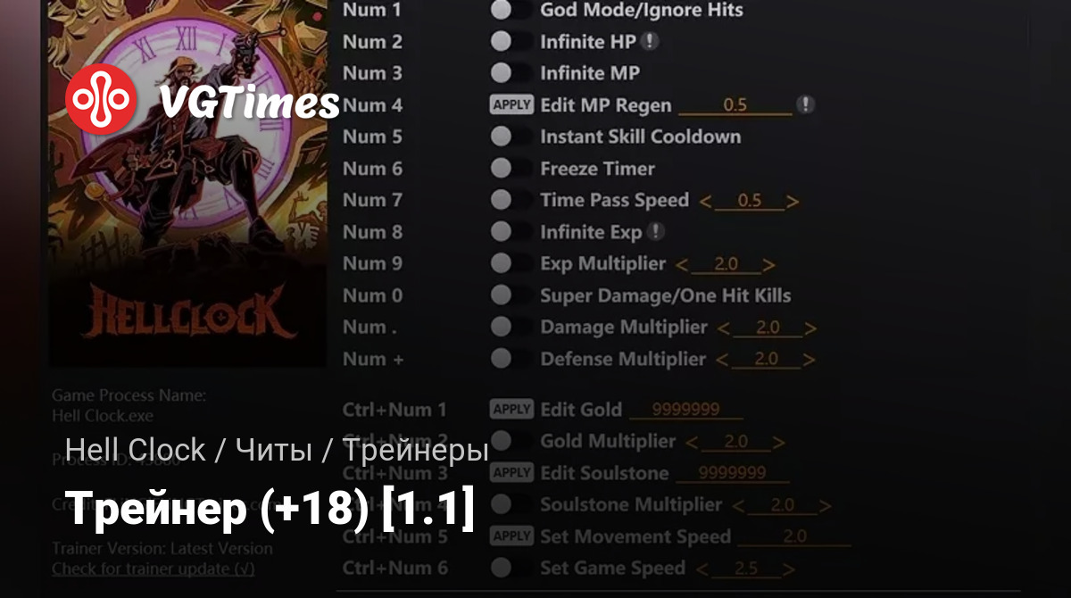
Task: Apply the Edit MP Regen value
Action: 511,104
